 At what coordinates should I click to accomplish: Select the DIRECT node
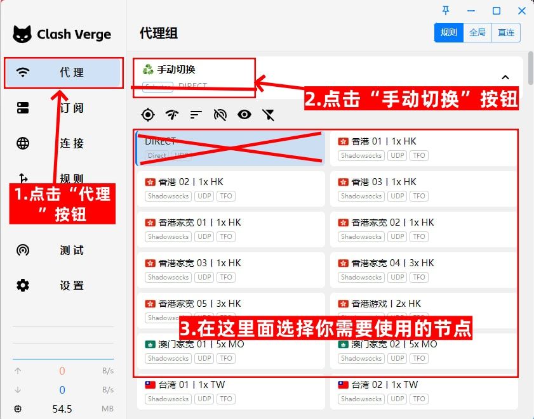tap(230, 148)
